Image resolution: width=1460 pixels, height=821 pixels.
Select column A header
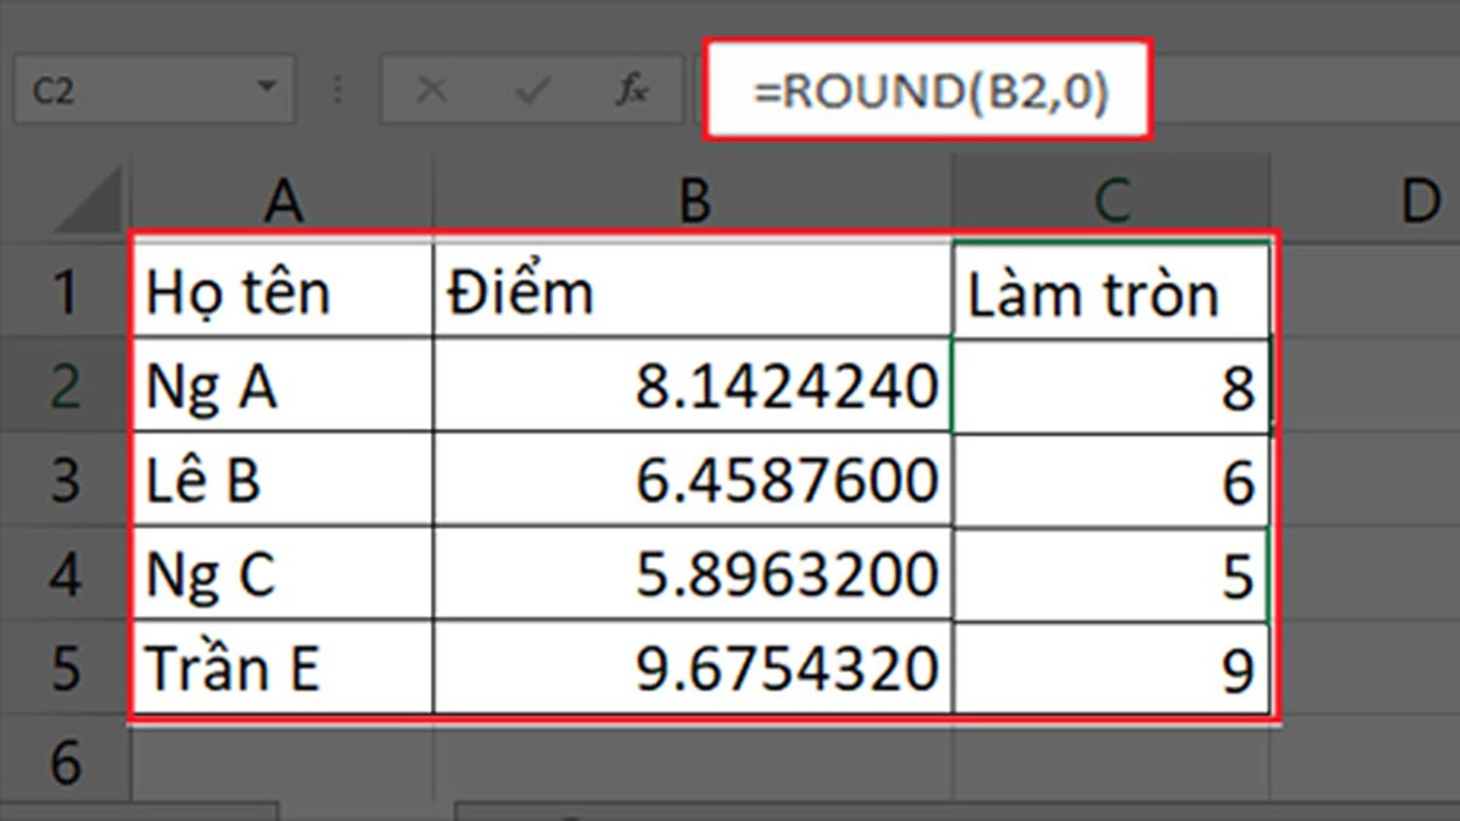282,199
